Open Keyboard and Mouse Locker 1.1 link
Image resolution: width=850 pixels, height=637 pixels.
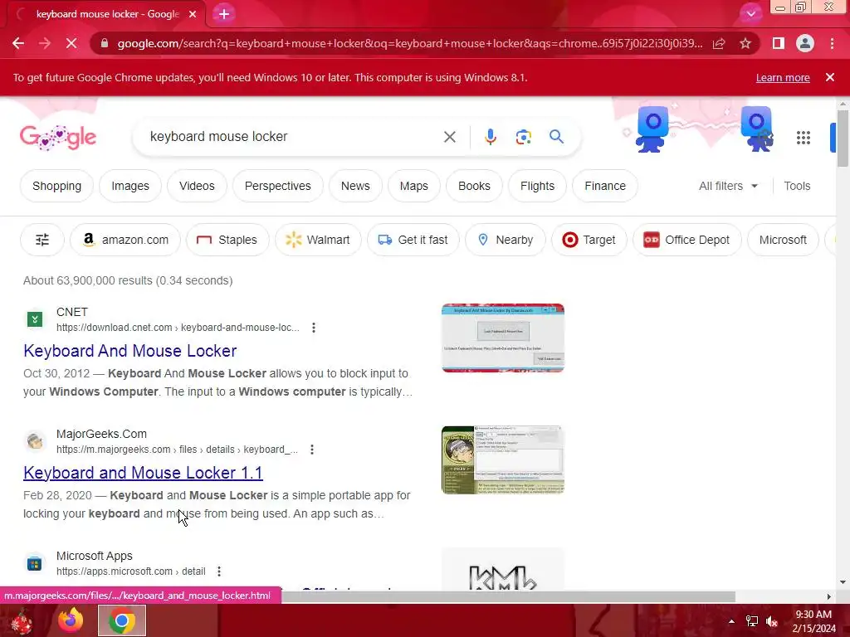pyautogui.click(x=143, y=473)
